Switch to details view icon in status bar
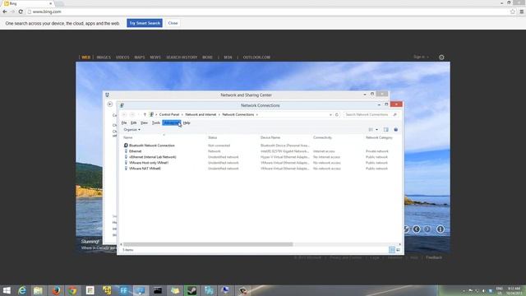The height and width of the screenshot is (296, 526). [x=391, y=250]
